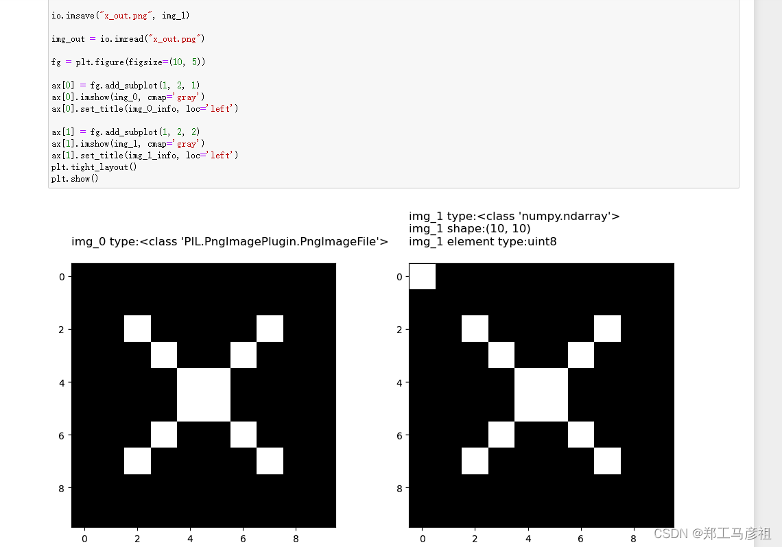
Task: Click the ax[0] = fg.add_subplot(1, 2, 1) line
Action: click(125, 85)
